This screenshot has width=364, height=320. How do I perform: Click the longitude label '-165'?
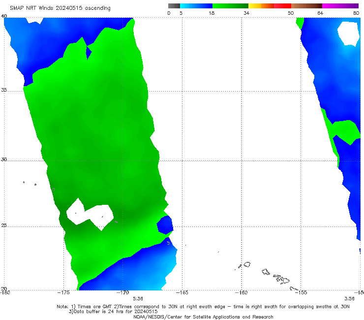coord(182,292)
